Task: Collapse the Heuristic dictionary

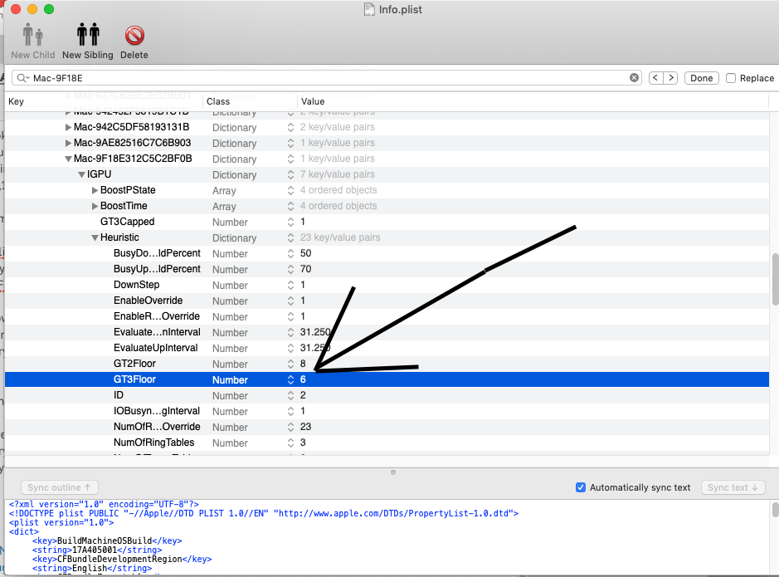Action: pos(95,237)
